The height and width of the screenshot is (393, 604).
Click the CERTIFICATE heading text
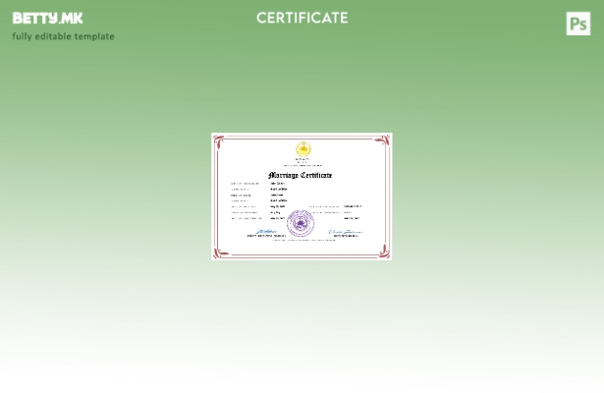[x=302, y=18]
